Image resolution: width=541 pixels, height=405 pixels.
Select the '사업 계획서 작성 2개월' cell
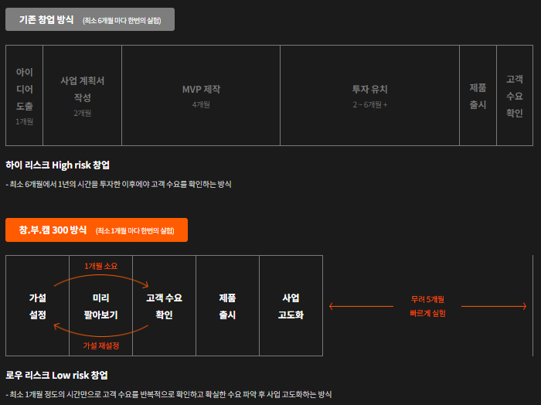(83, 96)
